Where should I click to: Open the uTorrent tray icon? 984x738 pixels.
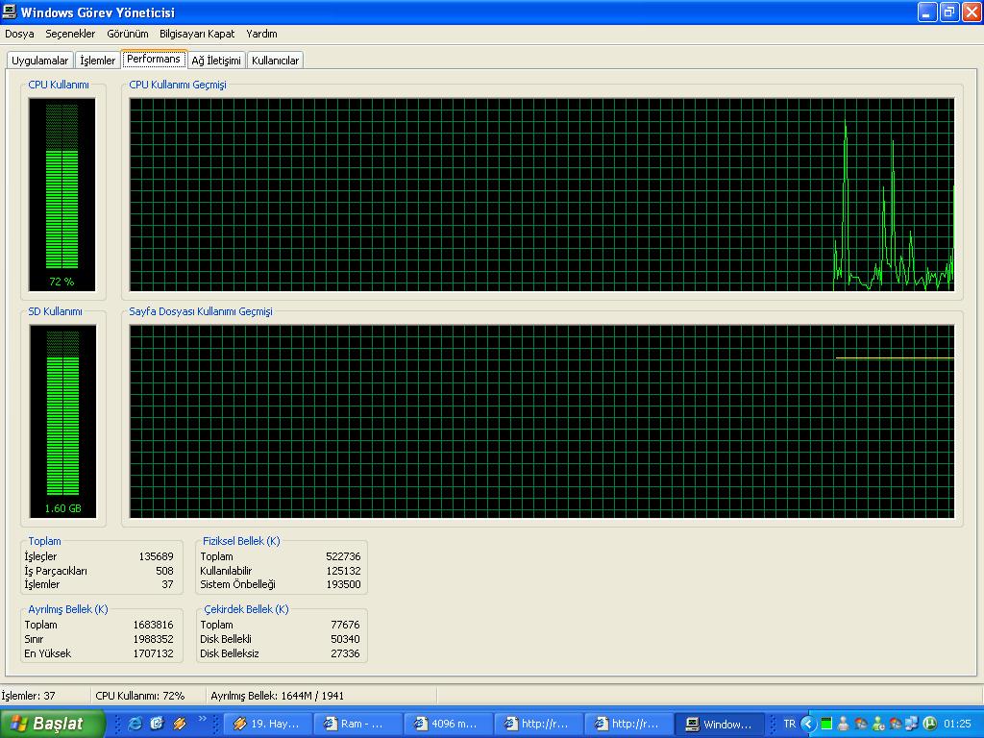coord(930,724)
